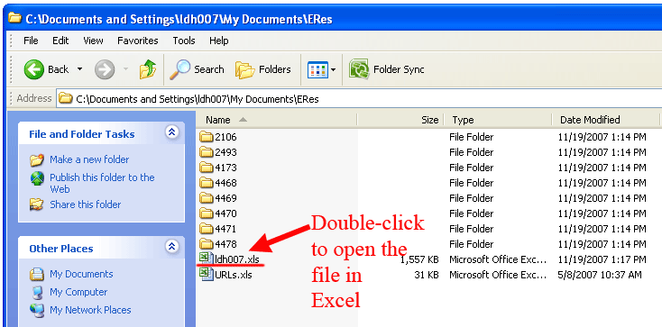Open the Favorites menu
This screenshot has height=327, width=662.
coord(138,41)
